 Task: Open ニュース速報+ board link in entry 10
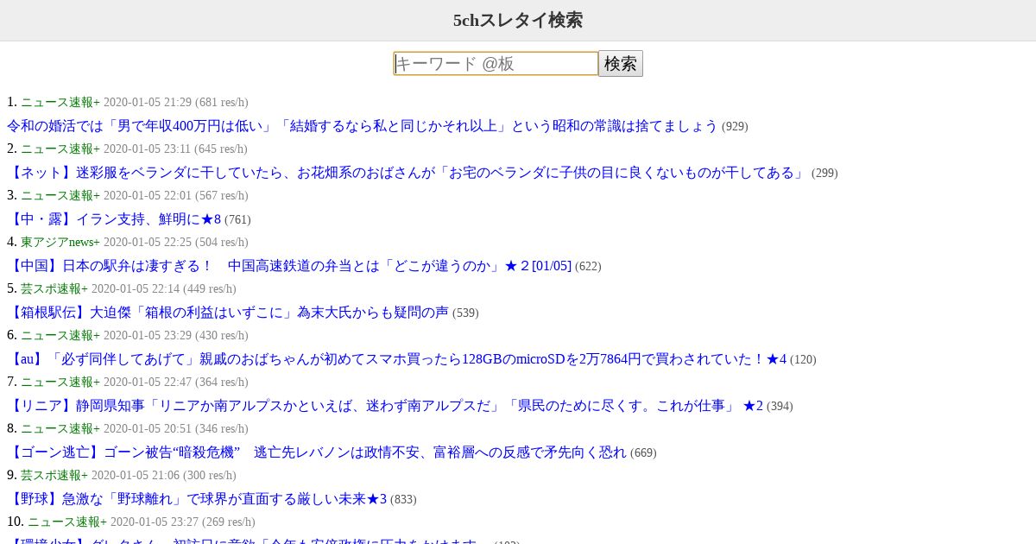click(x=67, y=522)
